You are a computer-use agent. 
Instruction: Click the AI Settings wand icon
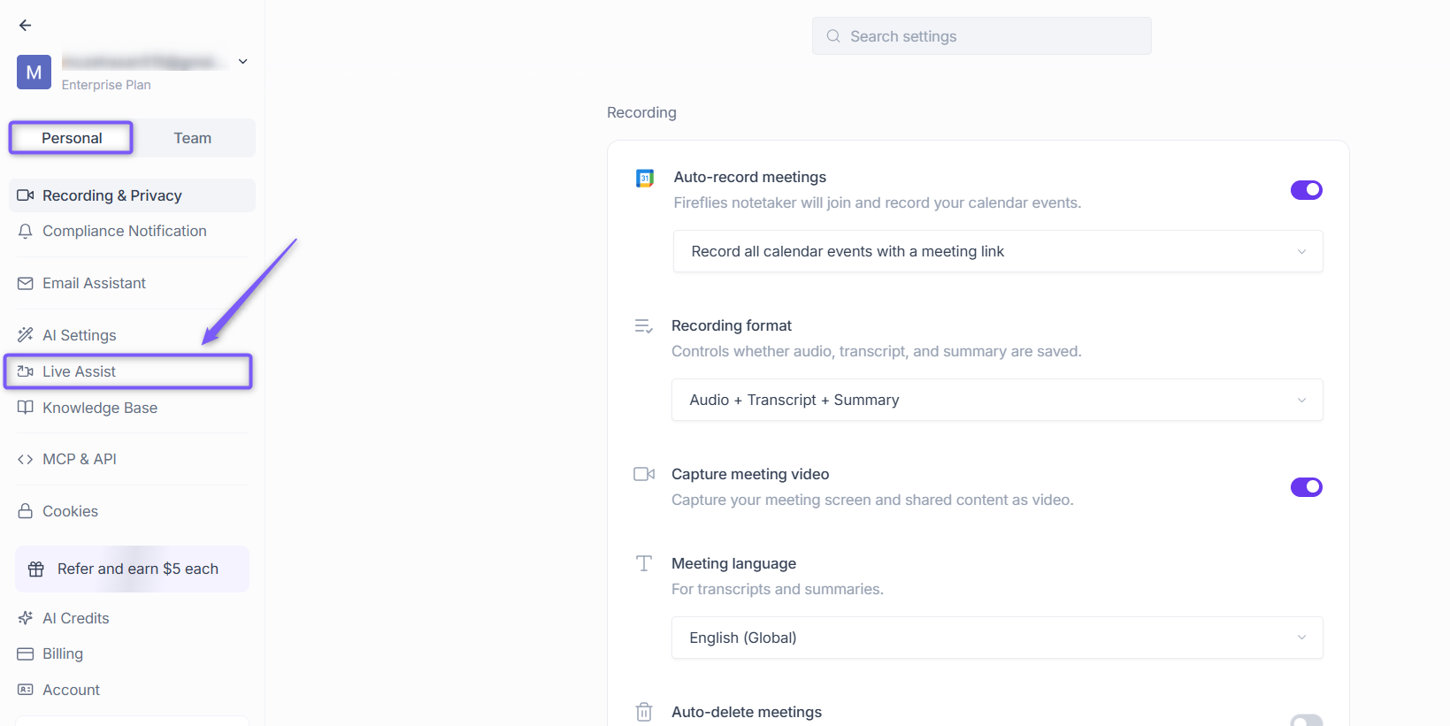[x=26, y=335]
